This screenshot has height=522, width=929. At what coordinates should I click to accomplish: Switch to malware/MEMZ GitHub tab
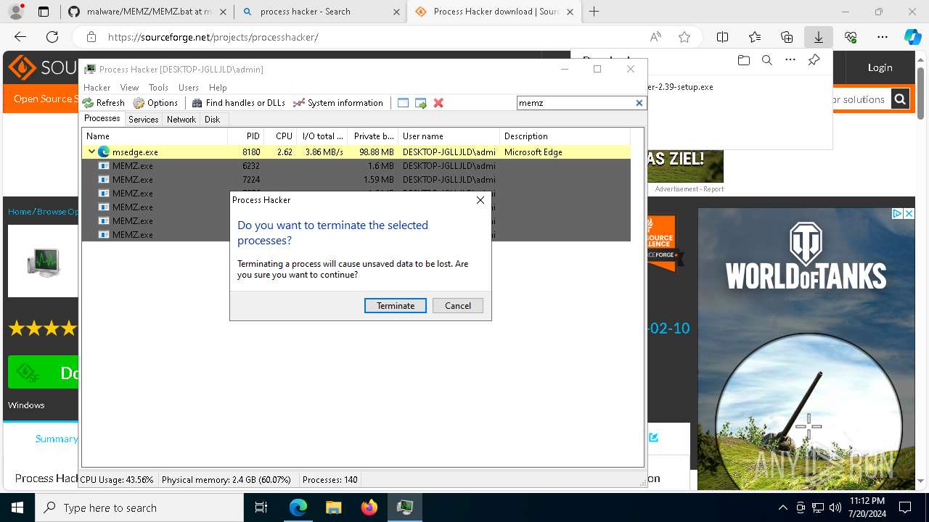tap(148, 12)
